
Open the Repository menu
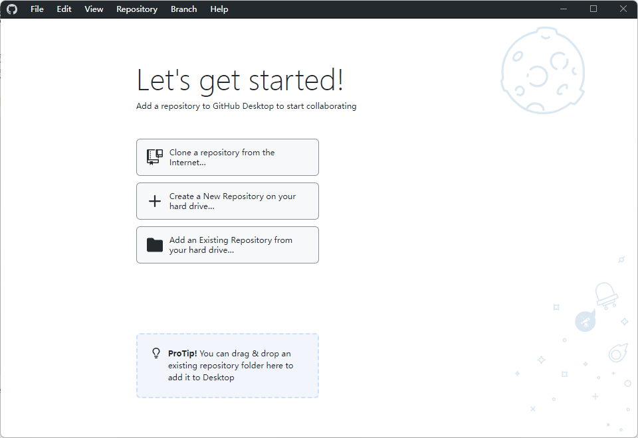point(137,9)
